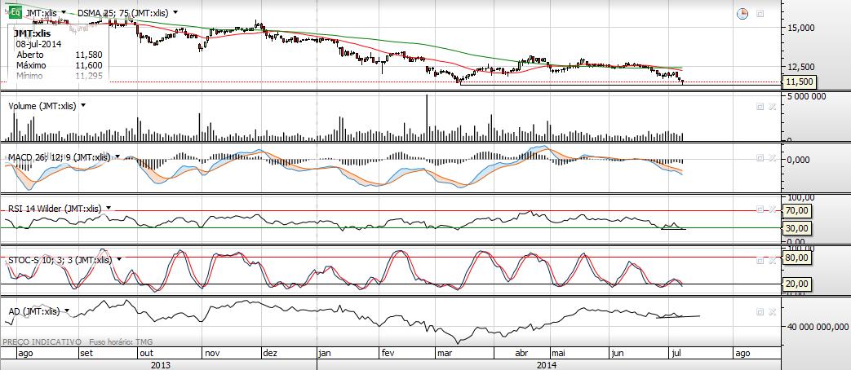The width and height of the screenshot is (851, 370).
Task: Close the STOC-S stochastic panel
Action: [772, 260]
